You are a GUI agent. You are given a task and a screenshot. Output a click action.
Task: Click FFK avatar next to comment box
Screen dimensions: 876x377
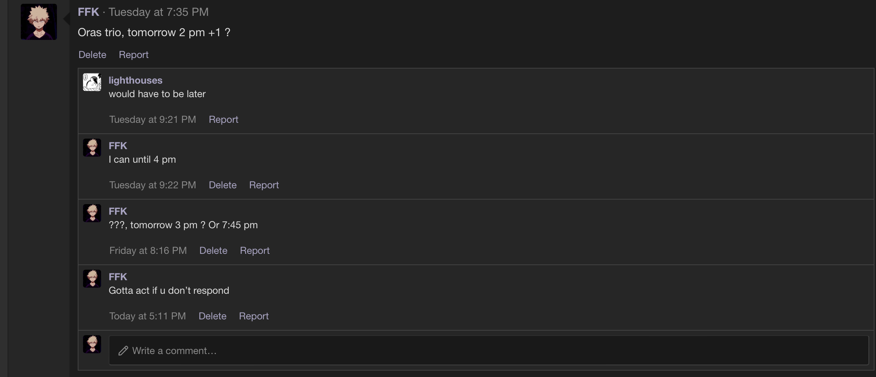[x=92, y=344]
